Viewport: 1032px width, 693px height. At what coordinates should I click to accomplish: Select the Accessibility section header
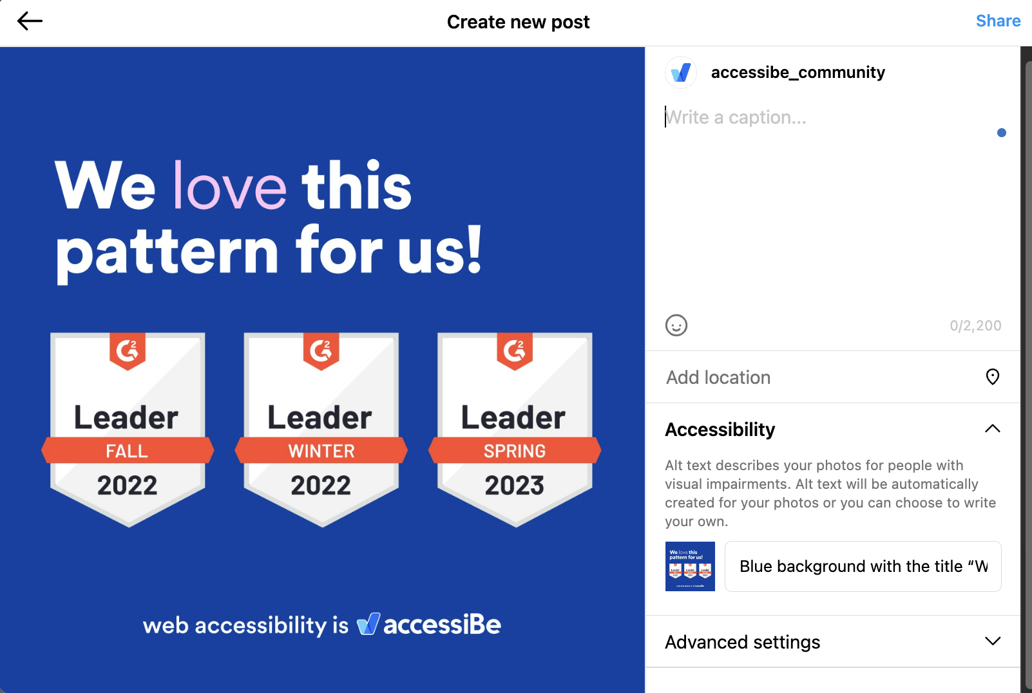point(720,429)
